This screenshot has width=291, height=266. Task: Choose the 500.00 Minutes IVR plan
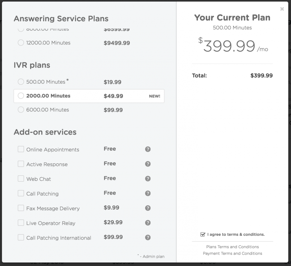click(x=21, y=82)
